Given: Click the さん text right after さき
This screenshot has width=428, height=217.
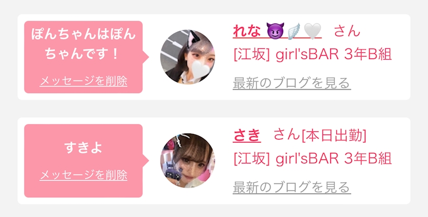Looking at the screenshot, I should pyautogui.click(x=286, y=135).
